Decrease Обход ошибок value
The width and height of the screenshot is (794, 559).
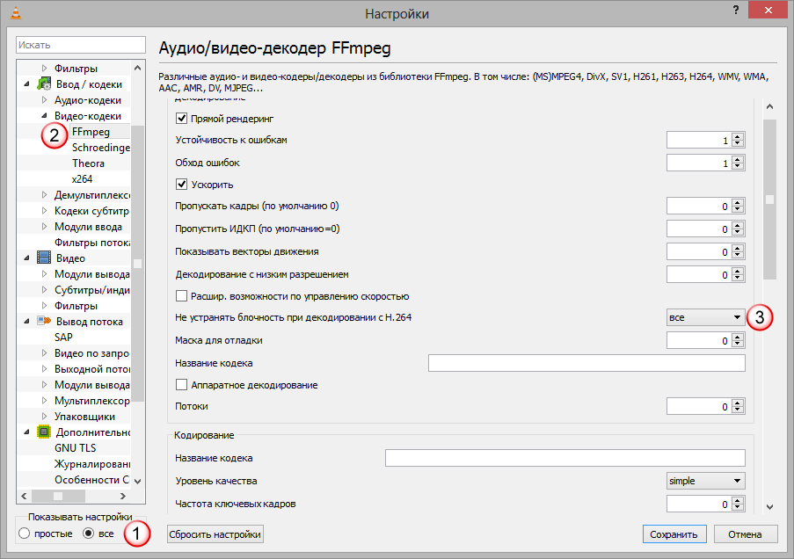(738, 167)
